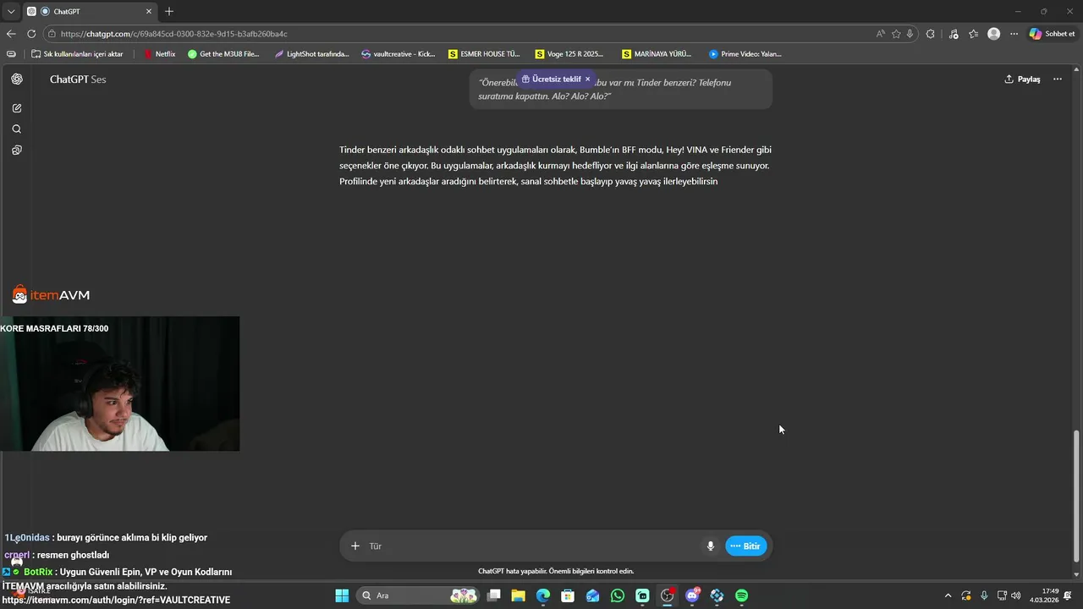Open Task View on the taskbar
The image size is (1083, 609).
494,595
